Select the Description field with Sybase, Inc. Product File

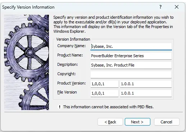pyautogui.click(x=131, y=65)
